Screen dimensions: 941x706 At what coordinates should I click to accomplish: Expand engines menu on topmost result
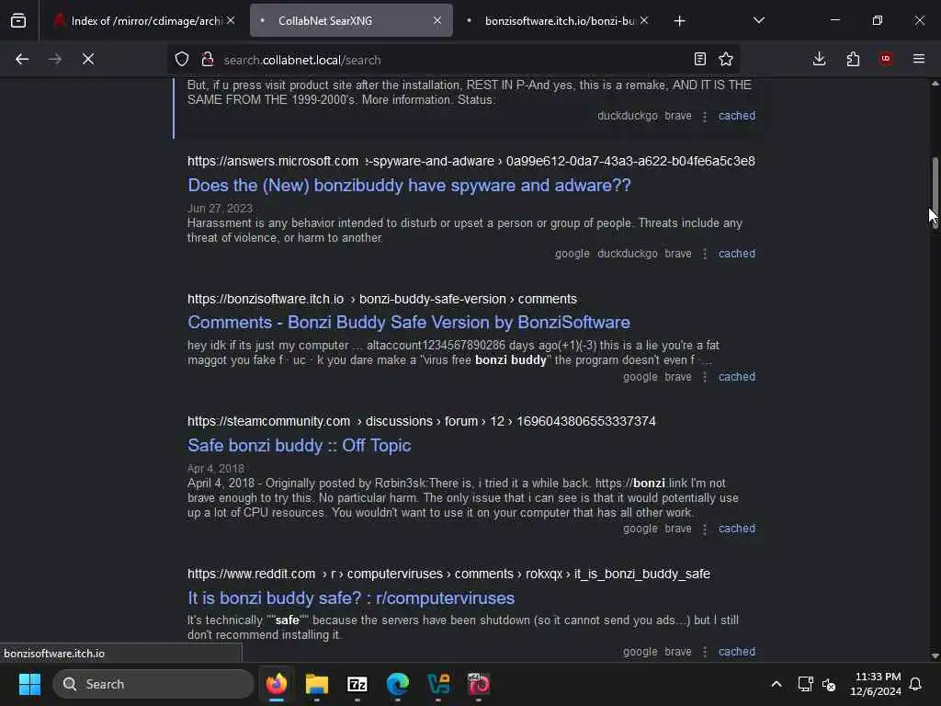point(705,116)
